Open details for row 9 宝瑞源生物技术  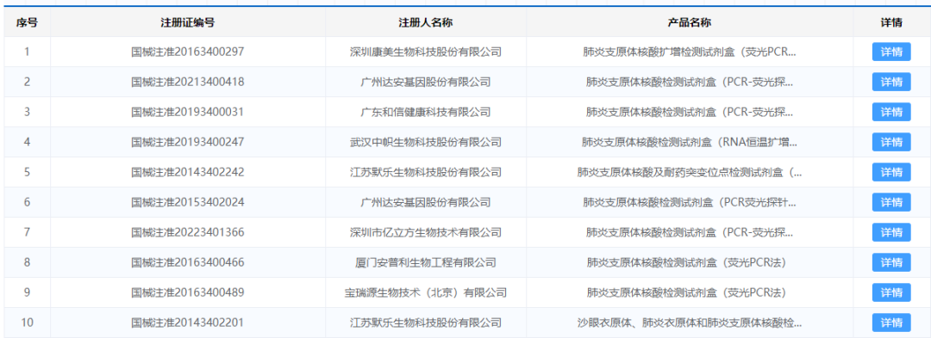(891, 292)
